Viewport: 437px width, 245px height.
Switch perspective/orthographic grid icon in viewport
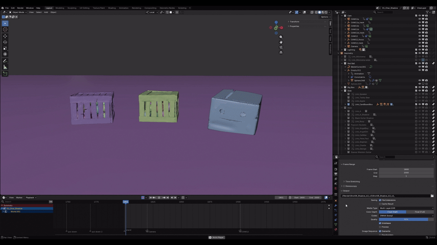pyautogui.click(x=281, y=52)
